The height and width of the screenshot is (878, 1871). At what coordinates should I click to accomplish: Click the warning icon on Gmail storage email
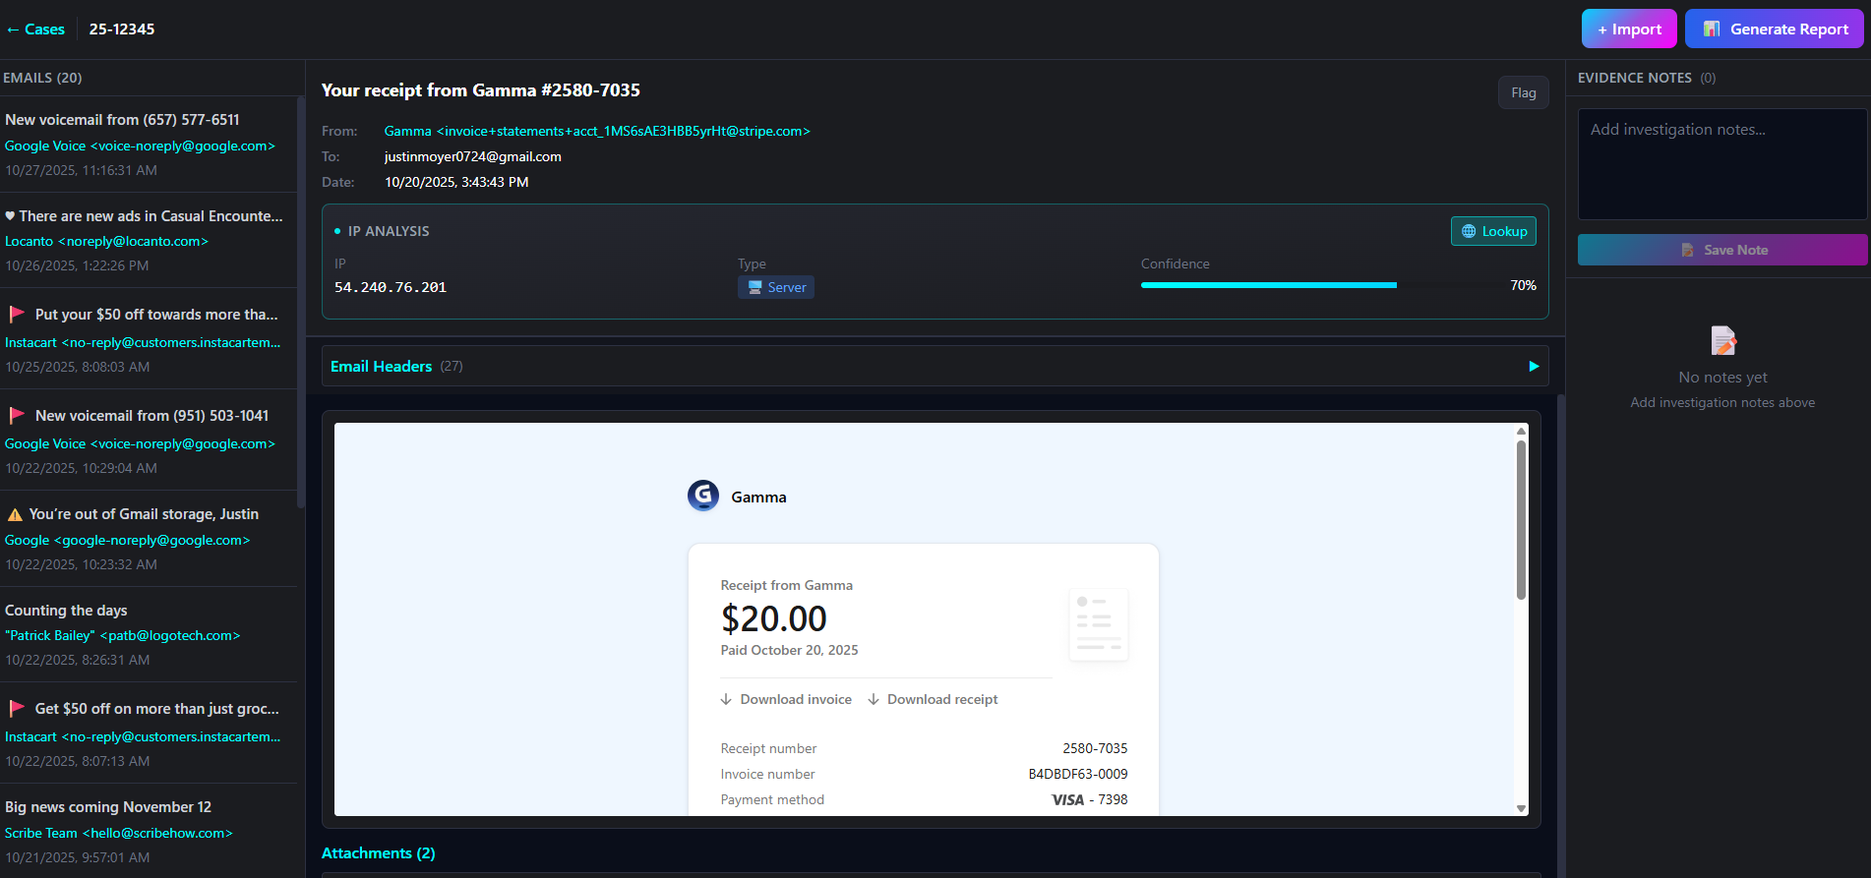[x=15, y=515]
